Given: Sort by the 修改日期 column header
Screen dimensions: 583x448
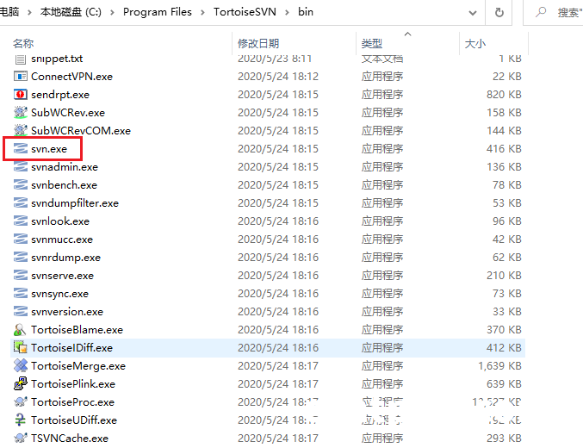Looking at the screenshot, I should (258, 44).
